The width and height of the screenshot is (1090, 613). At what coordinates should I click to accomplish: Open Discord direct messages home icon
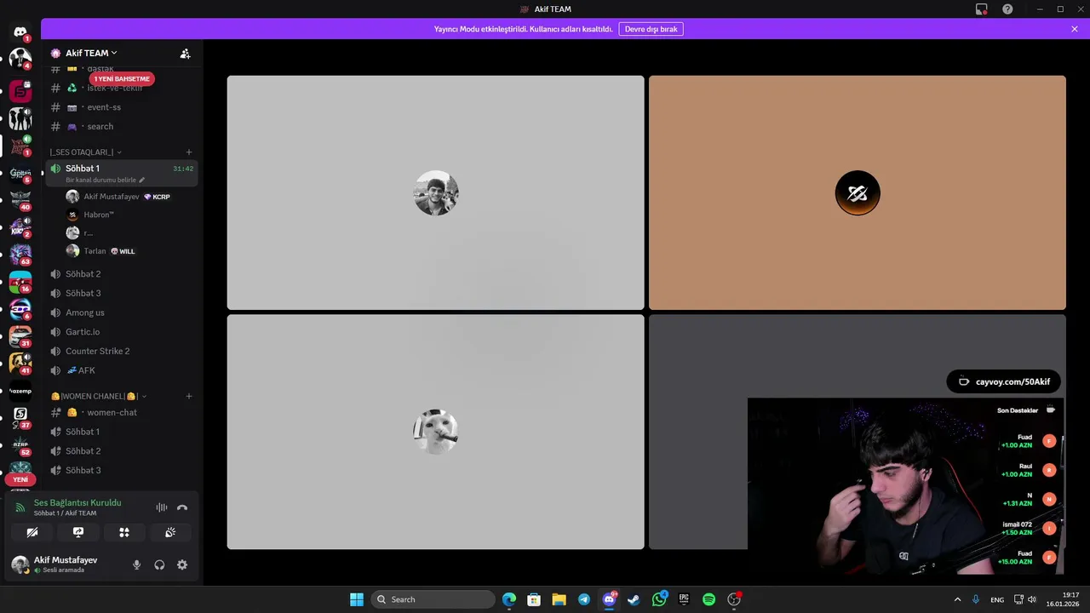pos(20,32)
